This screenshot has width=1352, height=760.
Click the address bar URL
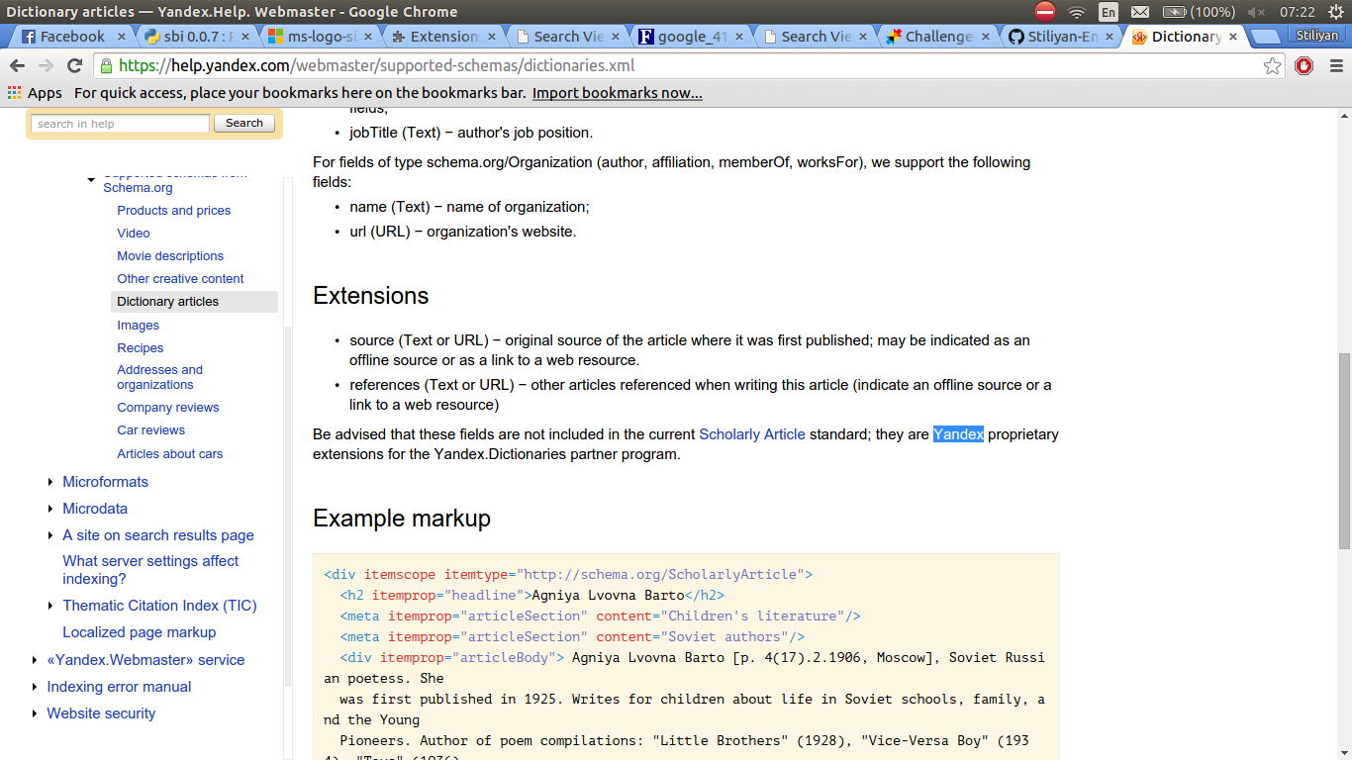[377, 66]
